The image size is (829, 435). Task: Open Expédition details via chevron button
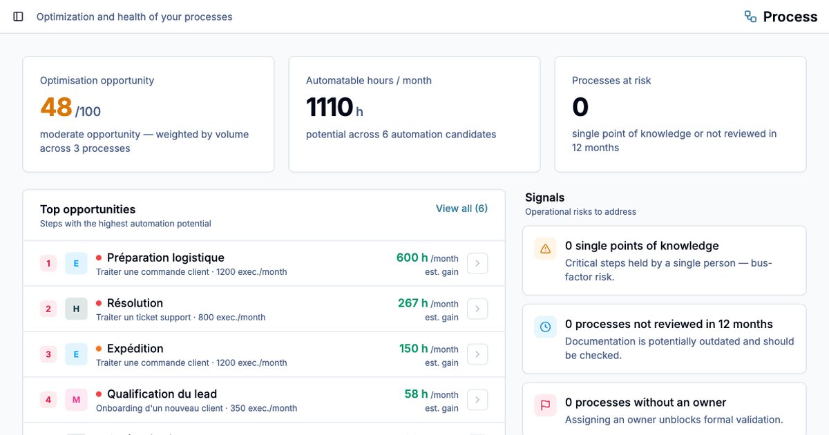coord(477,354)
